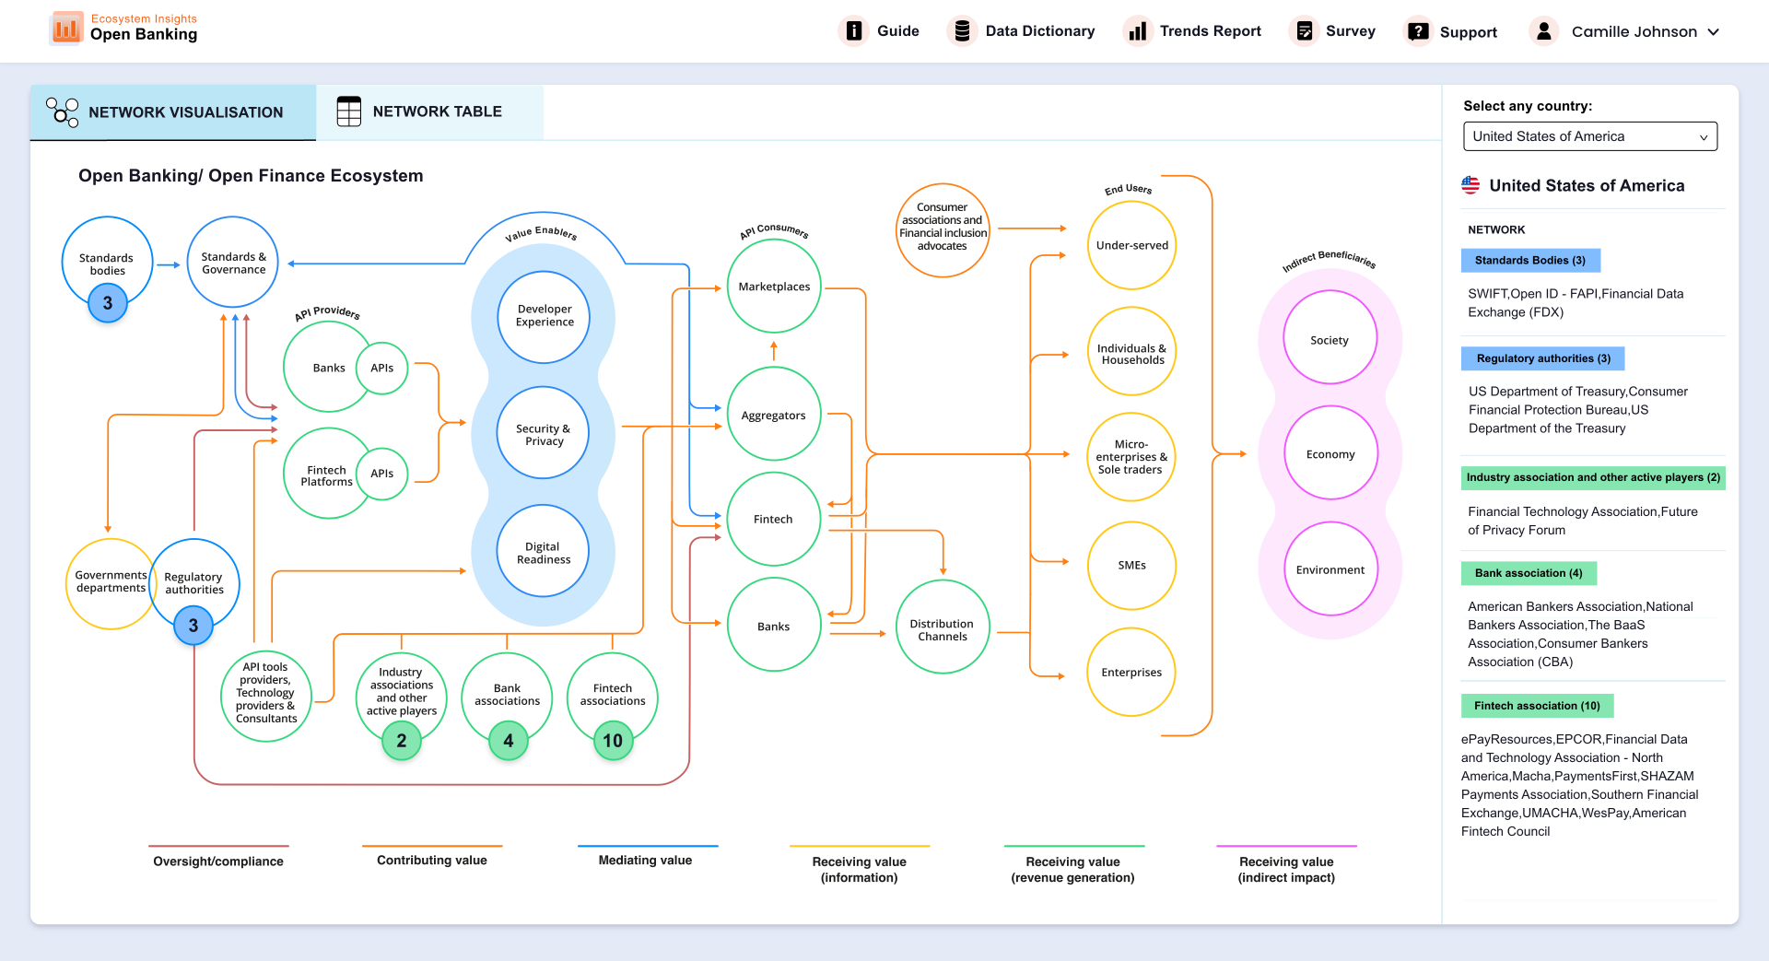The height and width of the screenshot is (961, 1769).
Task: Click the Society beneficiary node
Action: (1330, 338)
